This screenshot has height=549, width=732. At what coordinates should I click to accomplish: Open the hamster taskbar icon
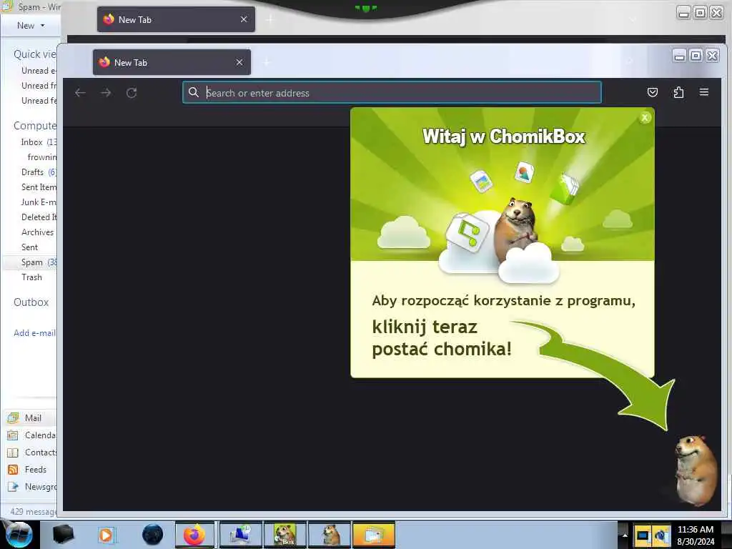click(330, 535)
